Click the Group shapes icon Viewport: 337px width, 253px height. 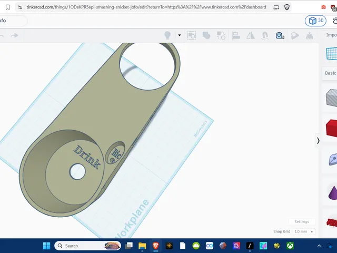coord(206,35)
